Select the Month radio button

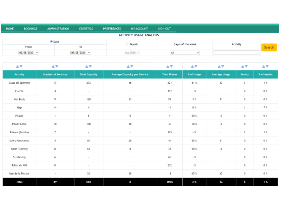click(x=128, y=44)
